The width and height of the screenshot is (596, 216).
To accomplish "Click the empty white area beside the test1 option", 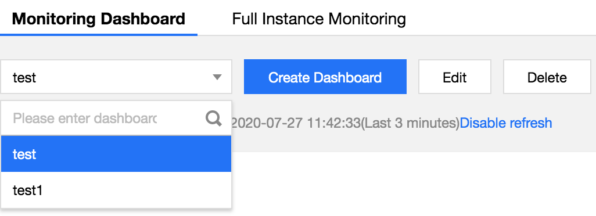I will click(137, 190).
